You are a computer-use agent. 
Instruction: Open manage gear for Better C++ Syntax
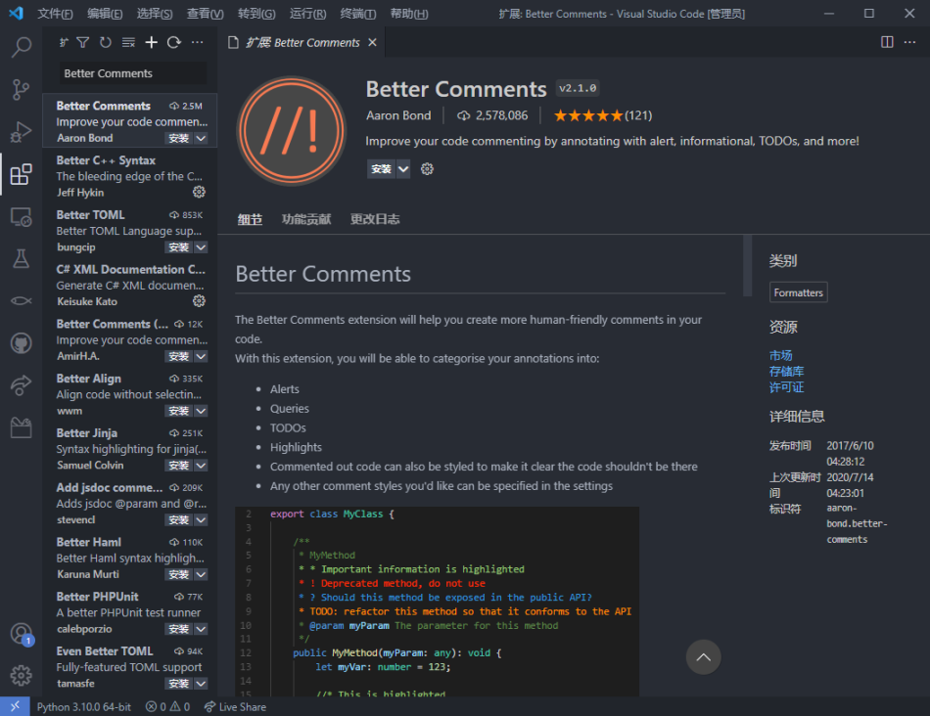pyautogui.click(x=200, y=192)
